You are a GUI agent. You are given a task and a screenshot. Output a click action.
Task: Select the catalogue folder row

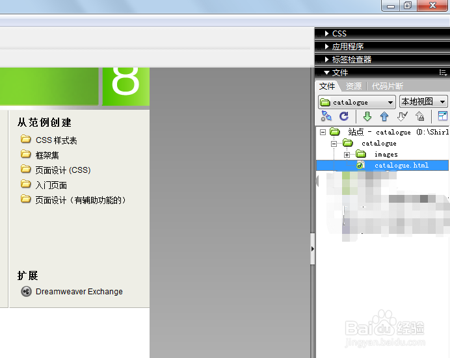(x=379, y=144)
